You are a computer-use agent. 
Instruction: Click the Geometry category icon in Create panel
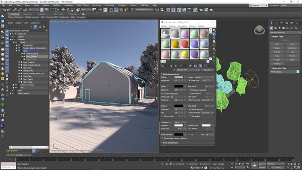point(271,28)
